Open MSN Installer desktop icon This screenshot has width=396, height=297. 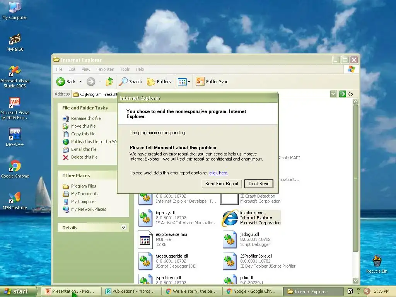coord(15,201)
